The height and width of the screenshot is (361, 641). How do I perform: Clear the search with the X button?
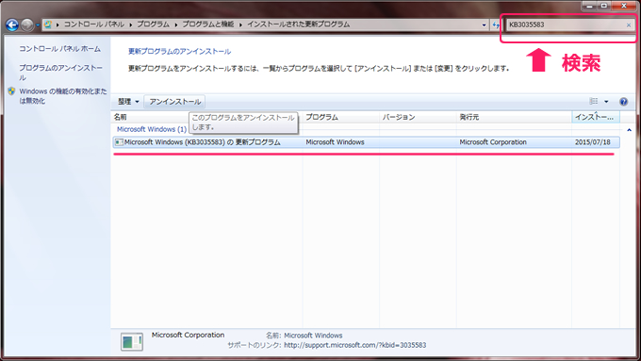coord(629,25)
